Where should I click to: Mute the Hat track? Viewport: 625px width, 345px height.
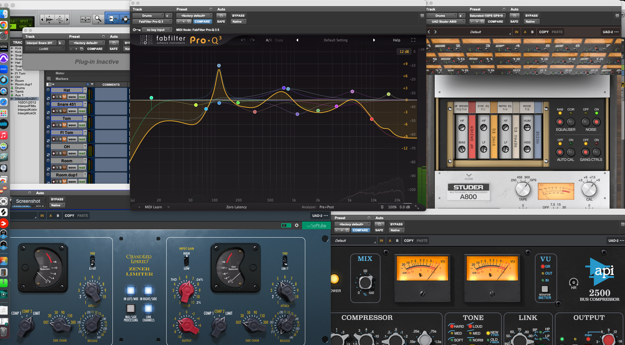(64, 97)
